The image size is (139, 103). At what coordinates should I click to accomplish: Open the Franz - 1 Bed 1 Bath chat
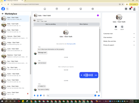coord(15,81)
